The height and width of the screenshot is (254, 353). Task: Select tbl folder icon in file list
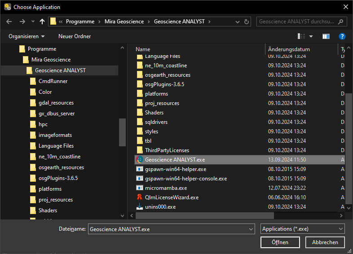(140, 141)
